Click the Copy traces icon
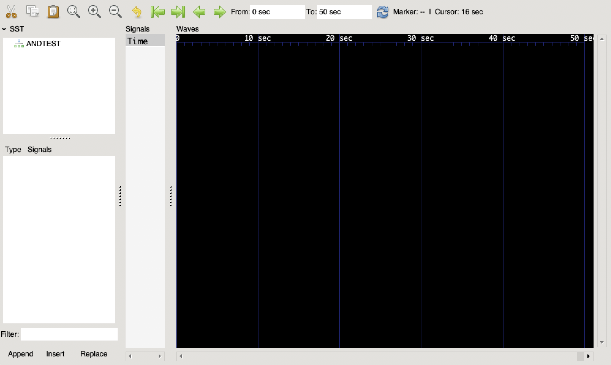Image resolution: width=611 pixels, height=365 pixels. pyautogui.click(x=32, y=12)
